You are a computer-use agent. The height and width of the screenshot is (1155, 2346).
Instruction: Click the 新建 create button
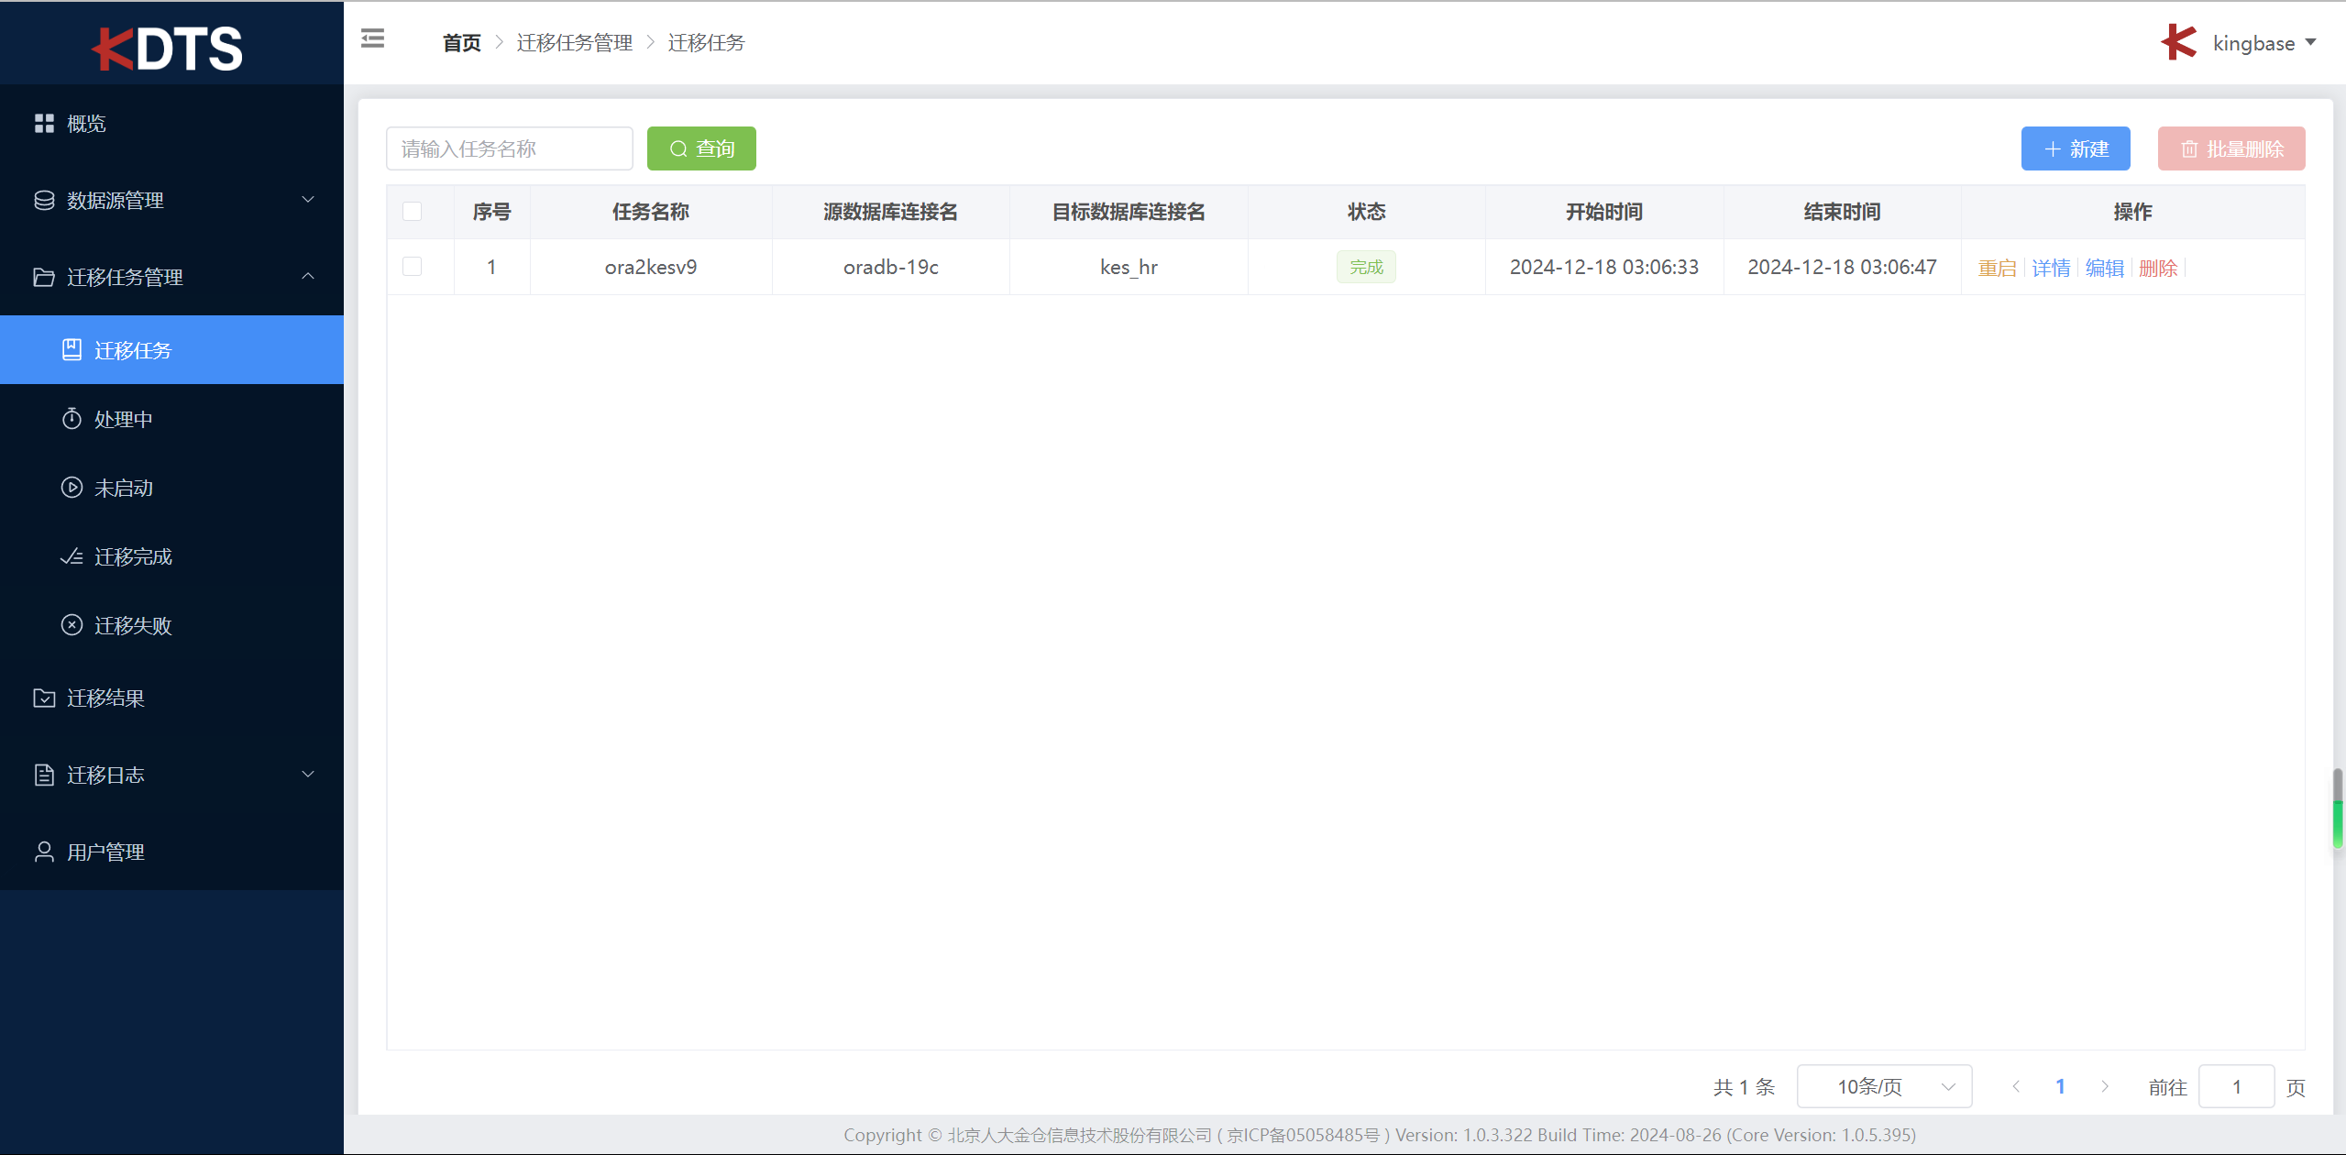click(x=2076, y=148)
